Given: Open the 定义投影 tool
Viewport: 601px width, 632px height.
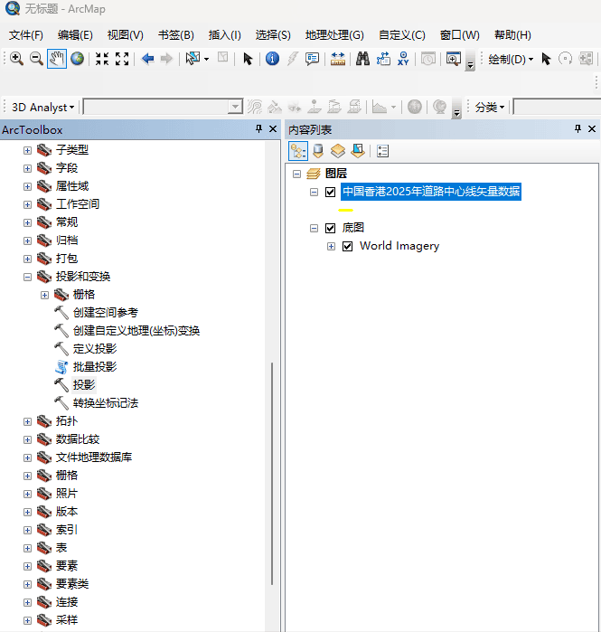Looking at the screenshot, I should pos(95,349).
